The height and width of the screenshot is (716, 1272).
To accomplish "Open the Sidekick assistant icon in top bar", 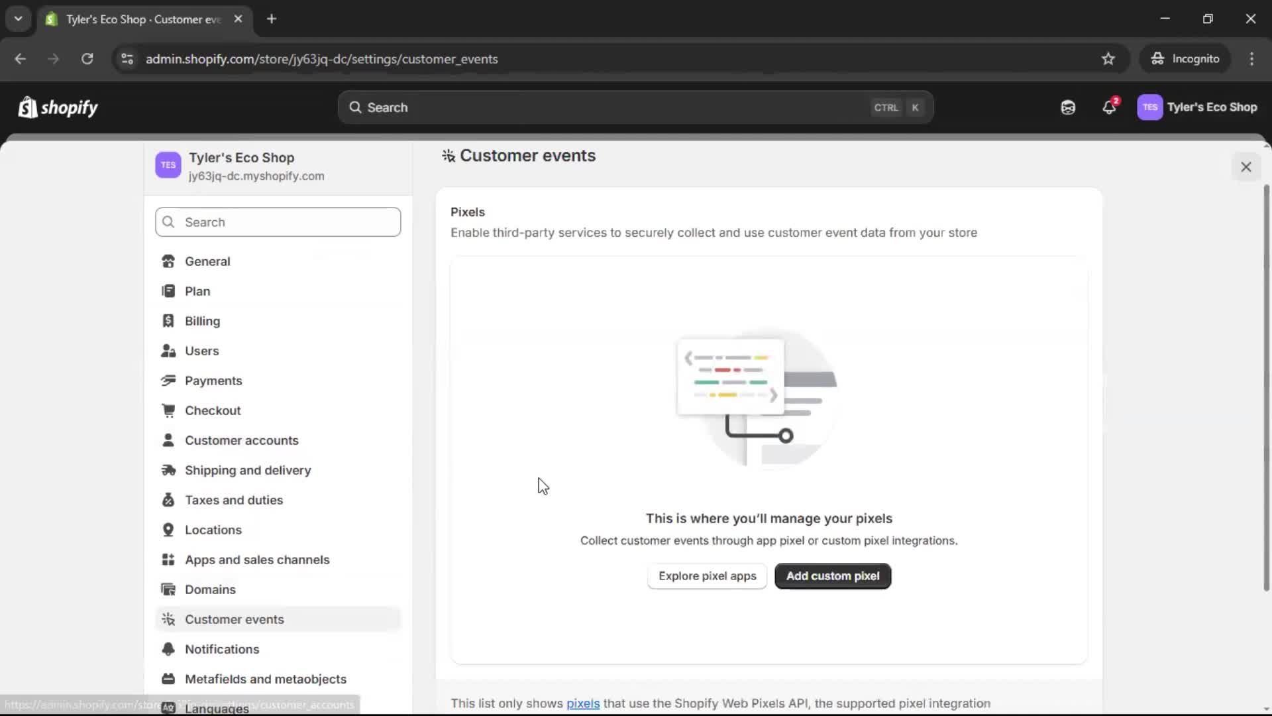I will pyautogui.click(x=1067, y=107).
